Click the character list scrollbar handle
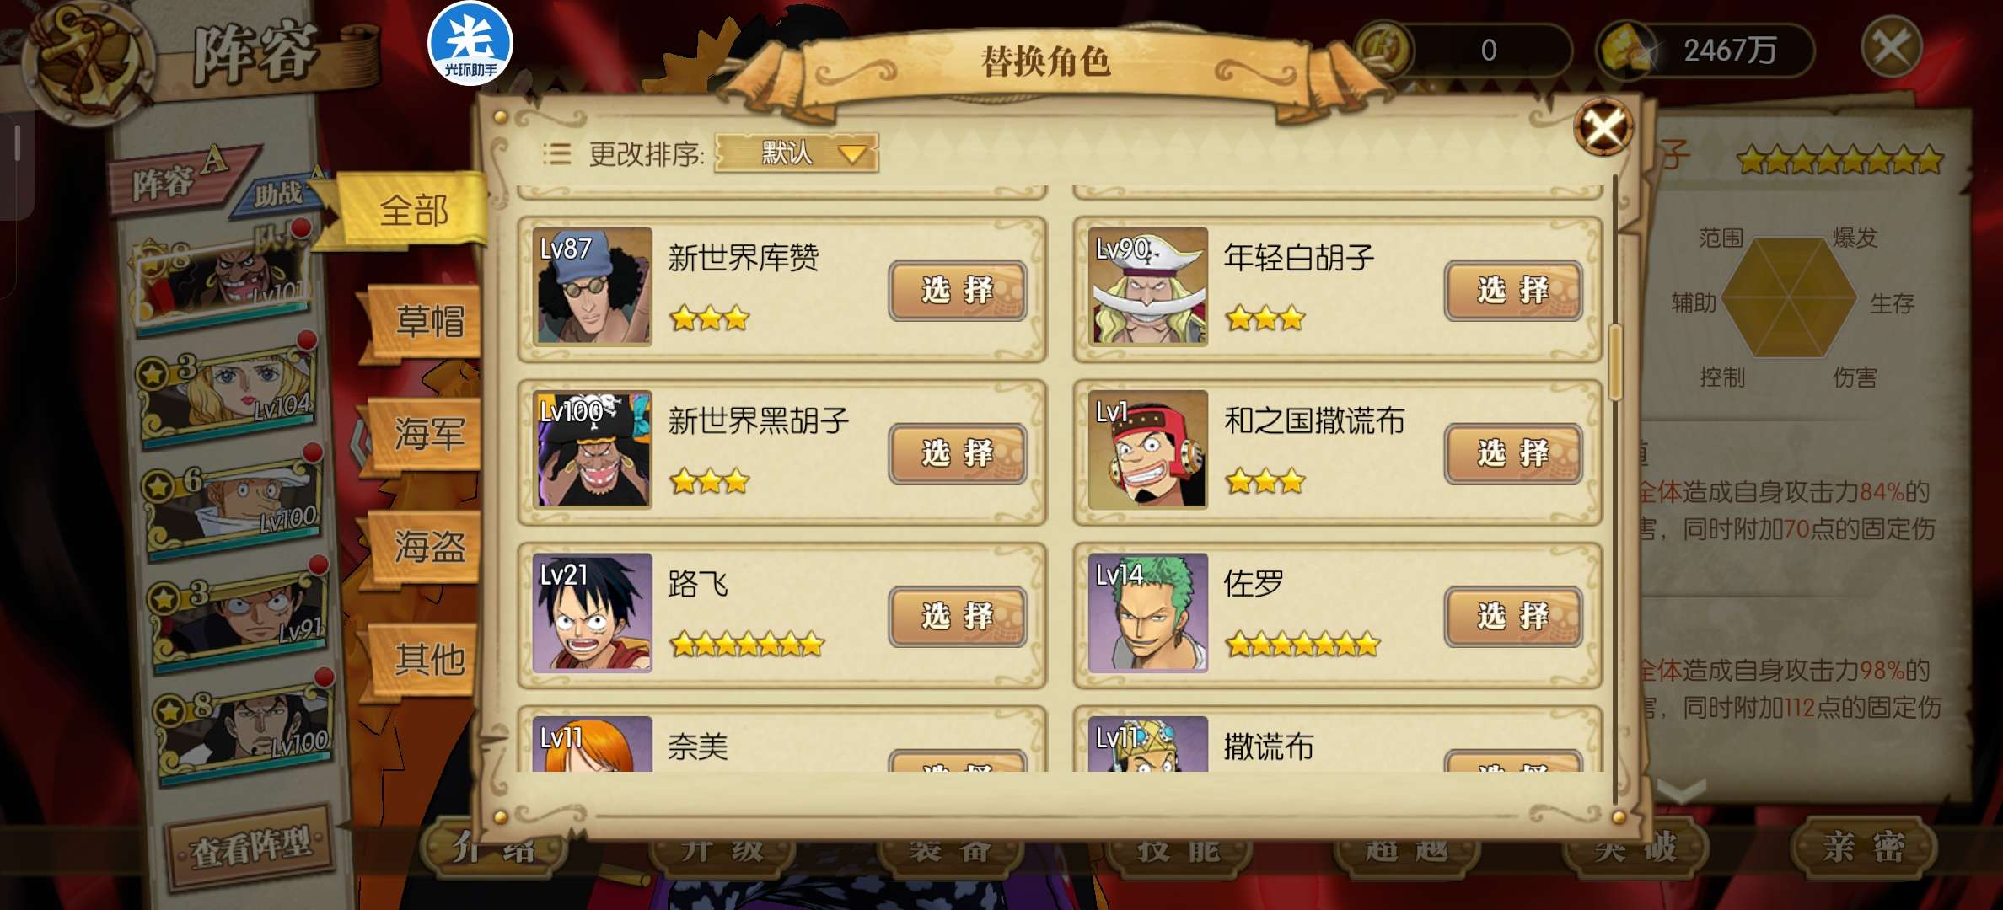This screenshot has width=2003, height=910. point(1615,362)
